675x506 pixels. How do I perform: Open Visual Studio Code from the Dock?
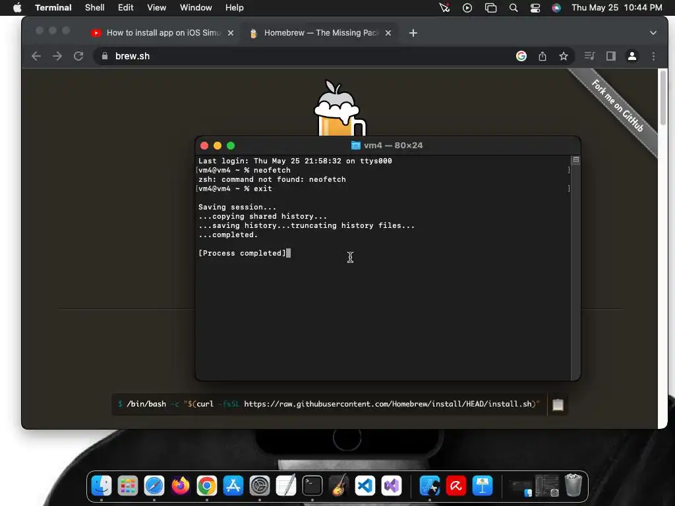(365, 486)
